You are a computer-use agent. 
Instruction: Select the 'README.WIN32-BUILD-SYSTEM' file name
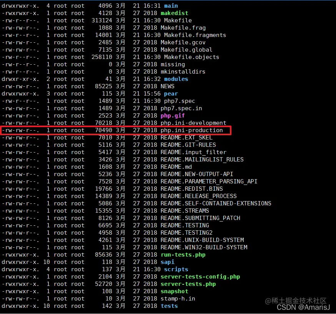coord(204,247)
